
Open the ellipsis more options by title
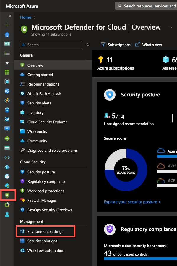click(170, 27)
